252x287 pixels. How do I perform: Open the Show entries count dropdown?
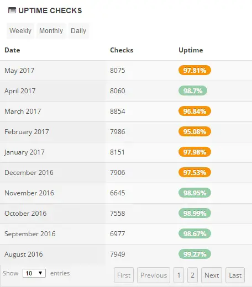pyautogui.click(x=34, y=273)
